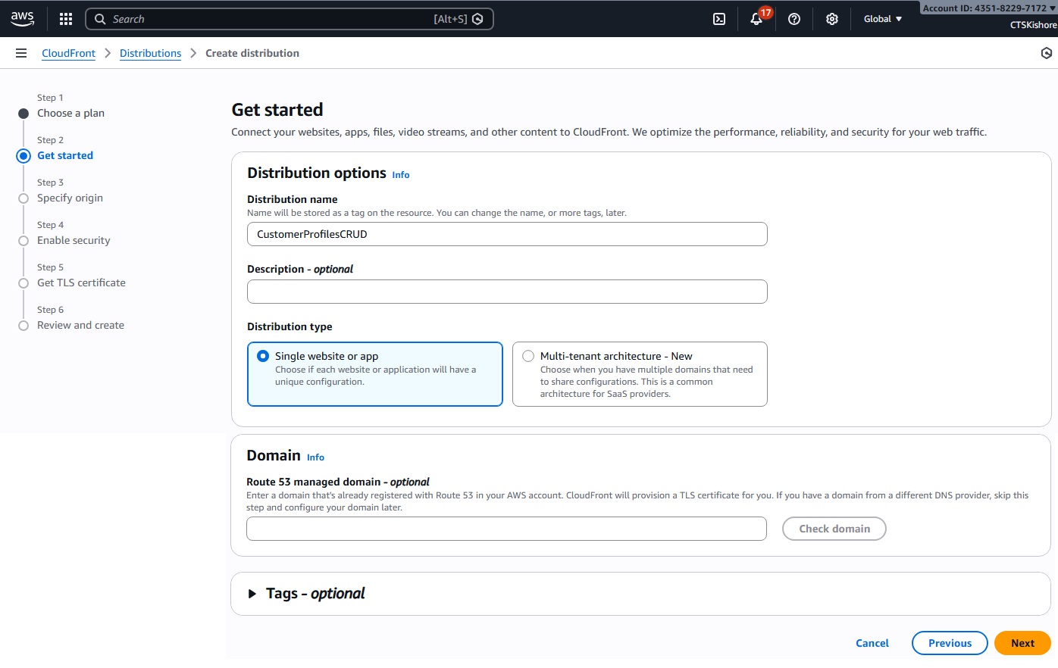The width and height of the screenshot is (1058, 668).
Task: Click the Next button
Action: pyautogui.click(x=1022, y=643)
